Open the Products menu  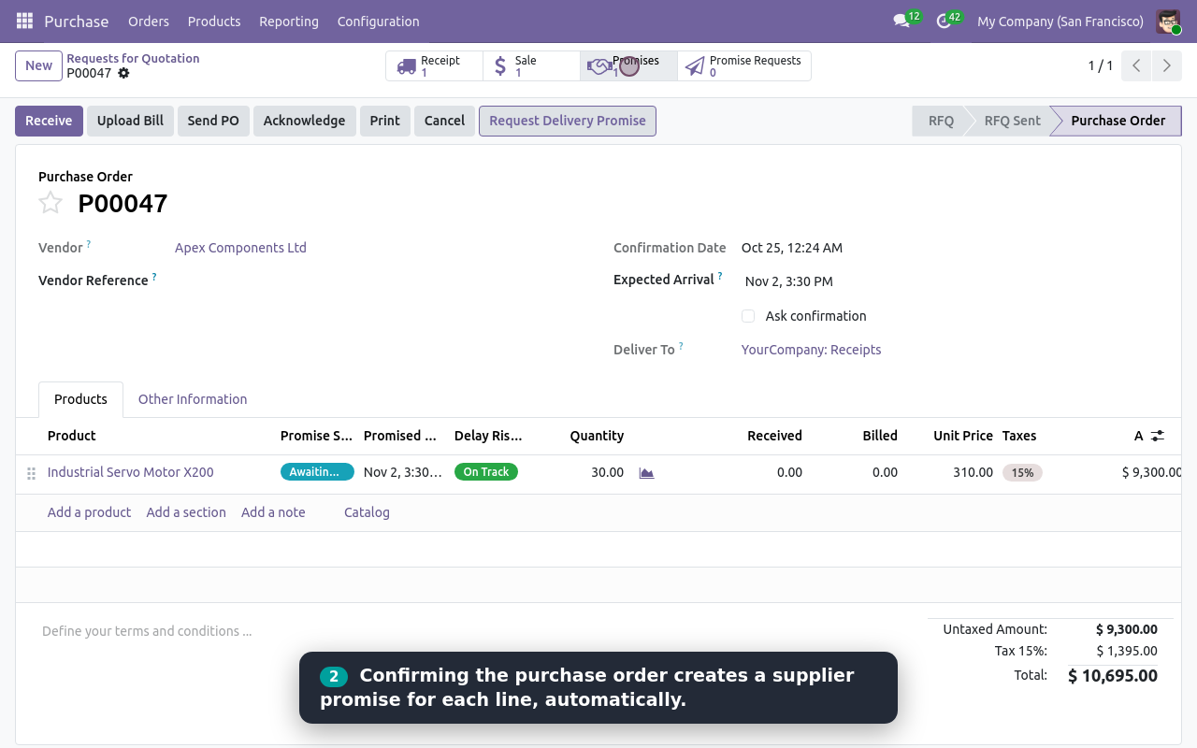214,21
